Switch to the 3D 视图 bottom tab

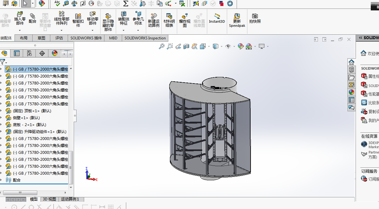[x=49, y=199]
